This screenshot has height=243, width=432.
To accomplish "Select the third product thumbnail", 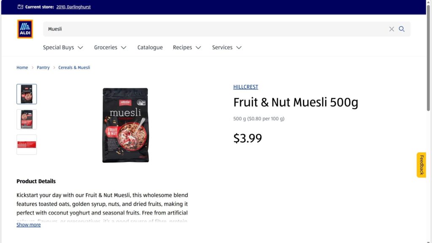I will [x=27, y=145].
